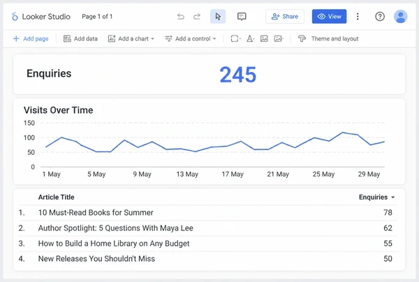Open the help question mark icon

[380, 17]
